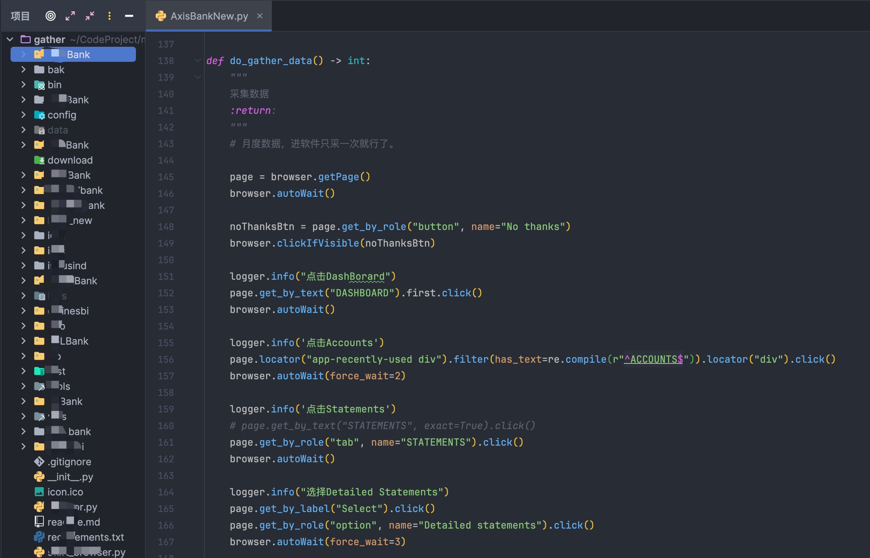This screenshot has height=558, width=870.
Task: Click the "STATEMENTS" string on line 161
Action: (x=436, y=442)
